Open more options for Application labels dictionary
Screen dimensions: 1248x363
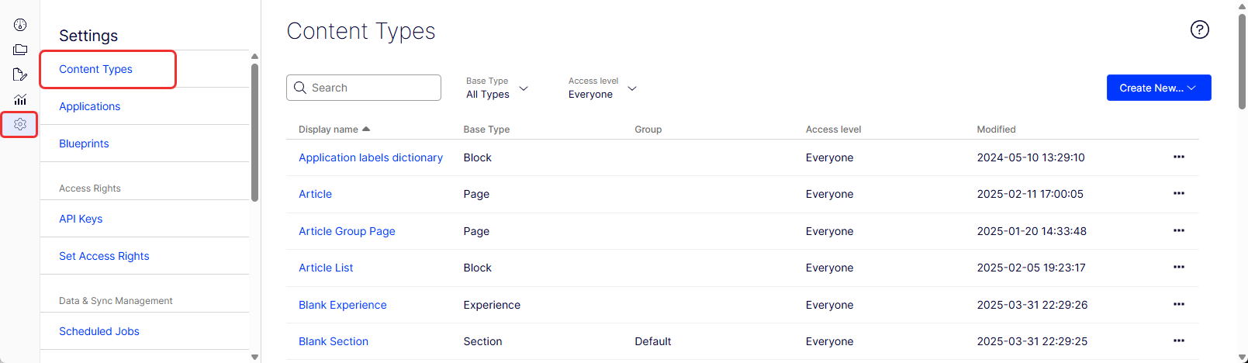click(x=1178, y=157)
